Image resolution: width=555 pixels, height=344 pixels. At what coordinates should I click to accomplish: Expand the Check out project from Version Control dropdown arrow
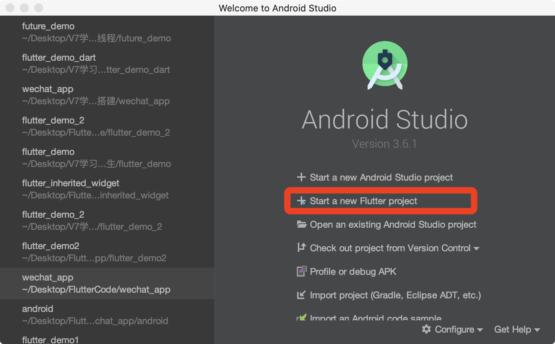476,248
